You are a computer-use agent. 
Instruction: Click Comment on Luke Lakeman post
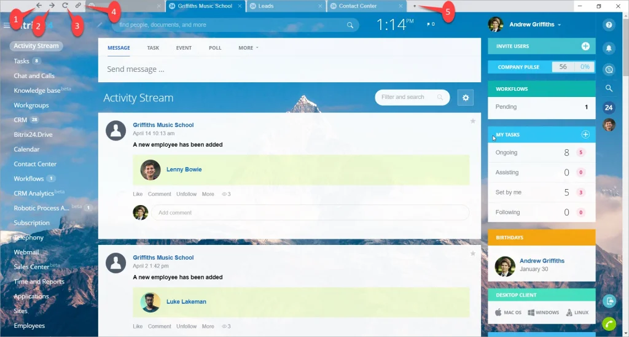point(159,326)
